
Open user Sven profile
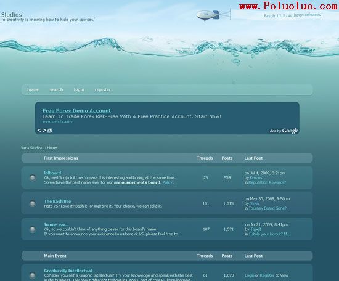point(254,203)
